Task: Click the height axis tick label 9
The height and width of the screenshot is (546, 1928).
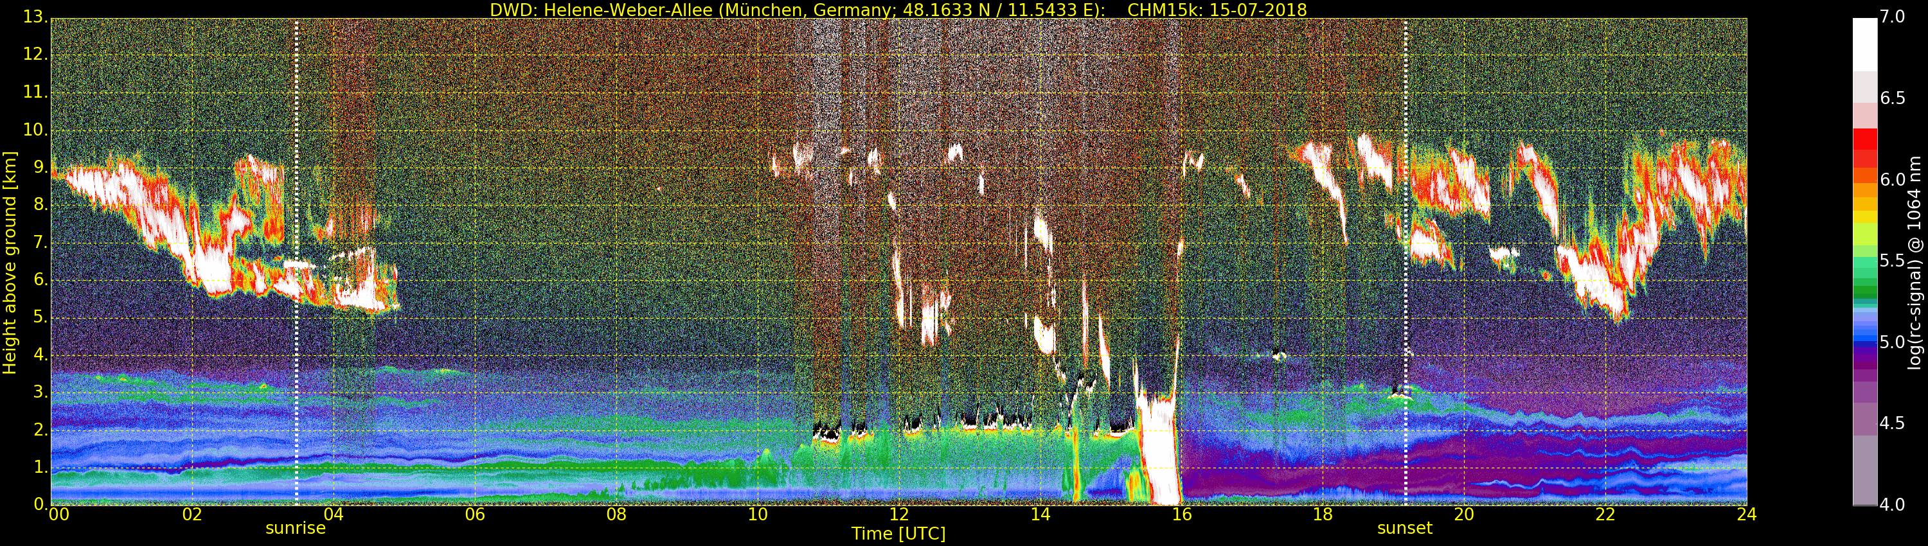Action: click(40, 167)
